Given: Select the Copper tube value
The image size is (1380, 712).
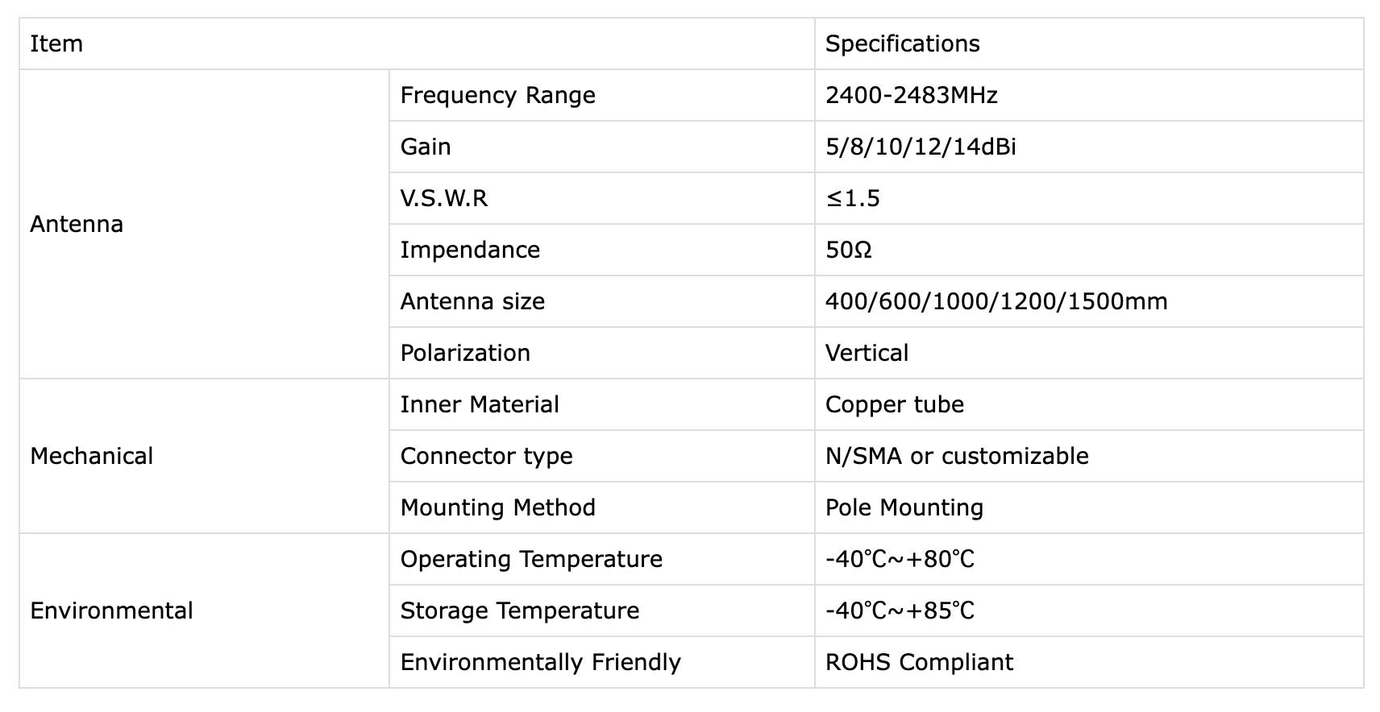Looking at the screenshot, I should click(x=894, y=404).
